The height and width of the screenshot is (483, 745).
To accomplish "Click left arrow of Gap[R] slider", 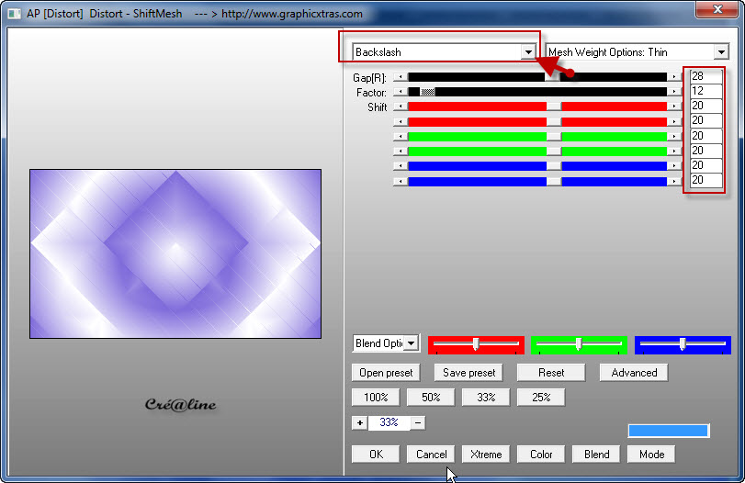I will tap(400, 77).
